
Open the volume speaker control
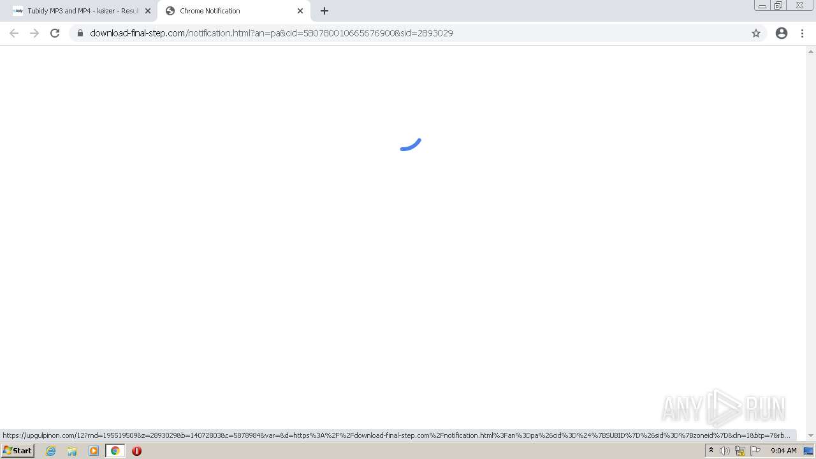725,451
